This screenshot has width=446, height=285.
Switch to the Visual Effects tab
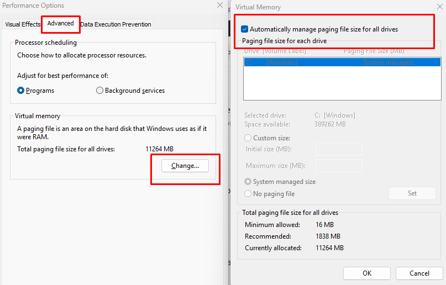pos(23,24)
